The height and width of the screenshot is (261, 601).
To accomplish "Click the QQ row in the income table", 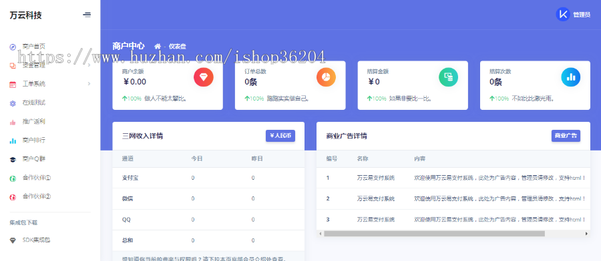I will pos(208,220).
